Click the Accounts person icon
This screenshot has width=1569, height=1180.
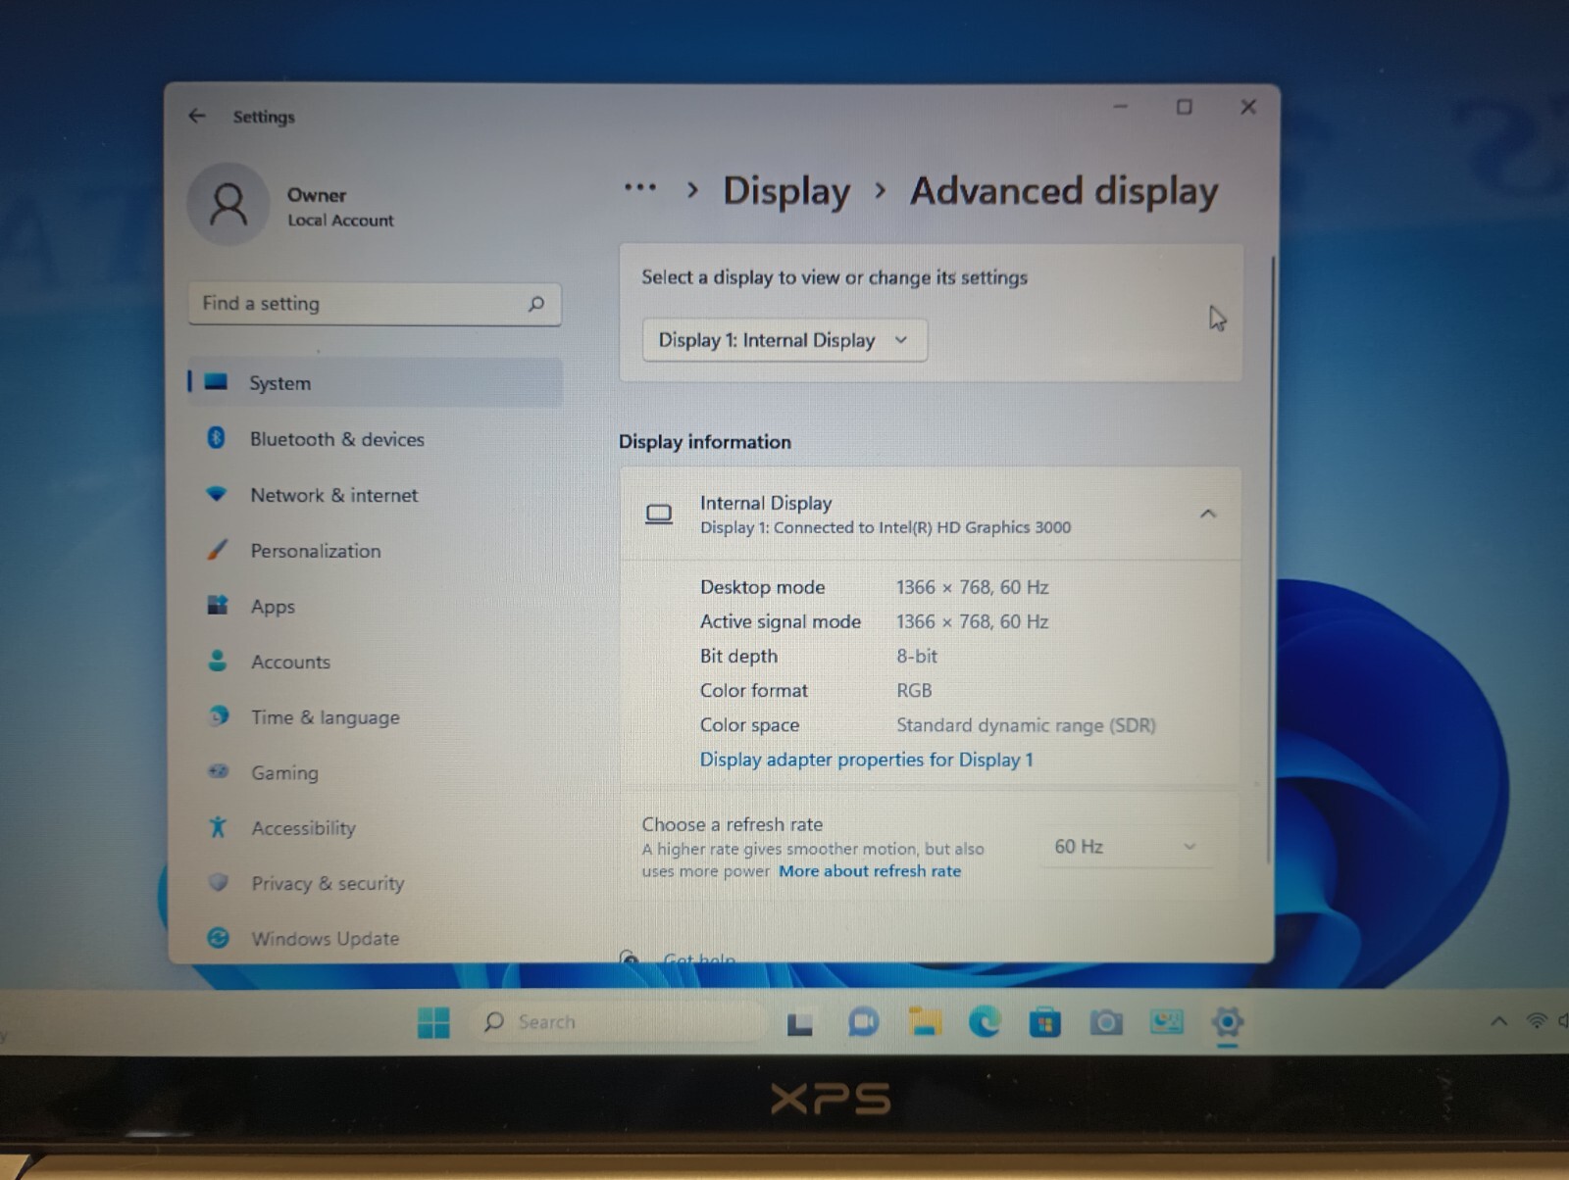click(x=218, y=661)
